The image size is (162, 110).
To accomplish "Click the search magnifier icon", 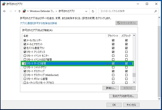I will 156,11.
